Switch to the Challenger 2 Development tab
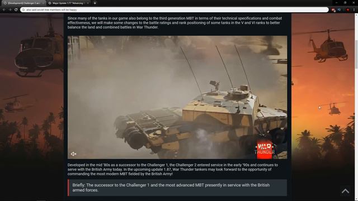This screenshot has height=201, width=358. click(23, 3)
